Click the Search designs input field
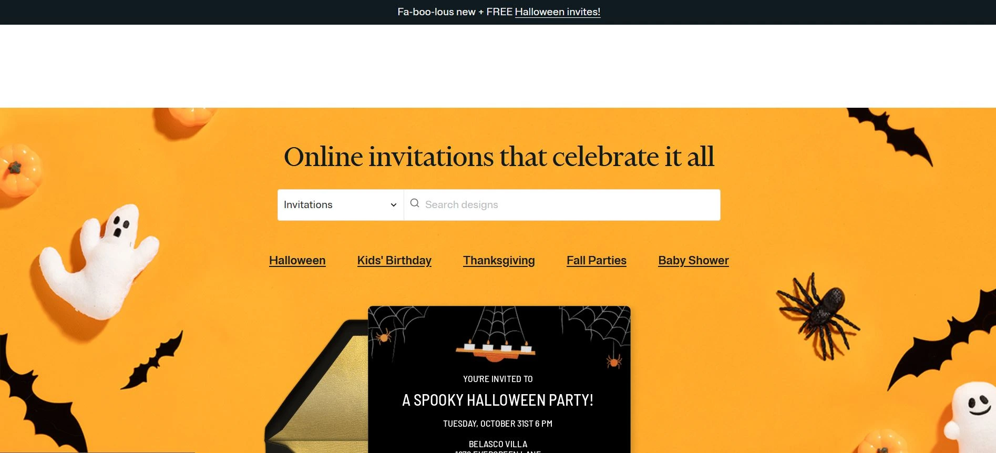Screen dimensions: 996x453 point(562,205)
